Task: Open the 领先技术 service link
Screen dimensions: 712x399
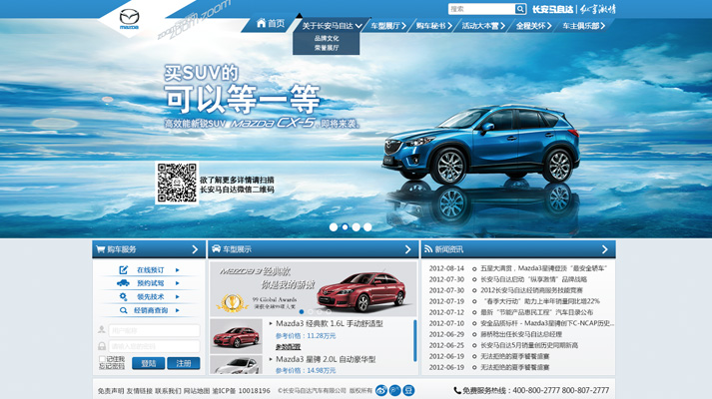Action: 150,297
